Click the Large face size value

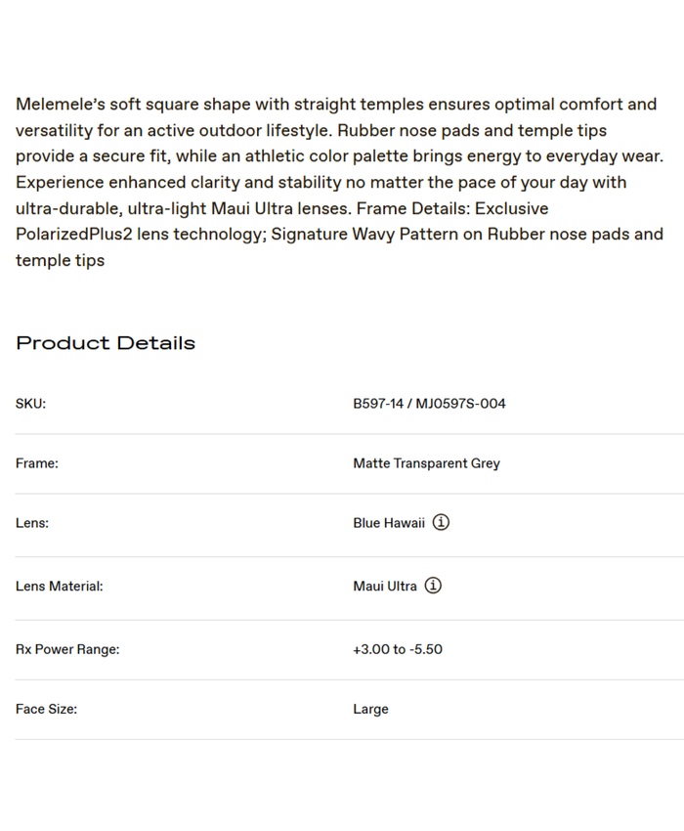[x=370, y=709]
